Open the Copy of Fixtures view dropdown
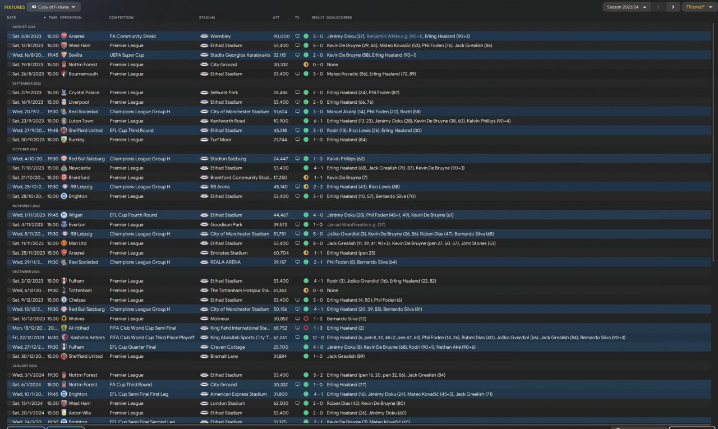 click(x=54, y=7)
